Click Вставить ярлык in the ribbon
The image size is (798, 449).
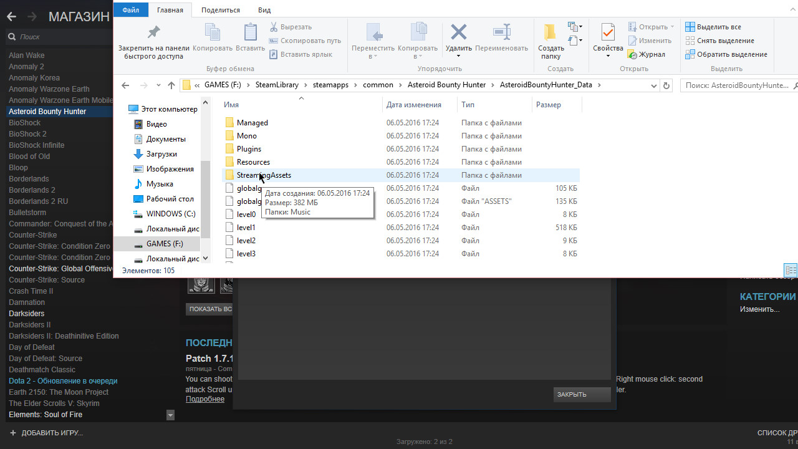[x=300, y=54]
